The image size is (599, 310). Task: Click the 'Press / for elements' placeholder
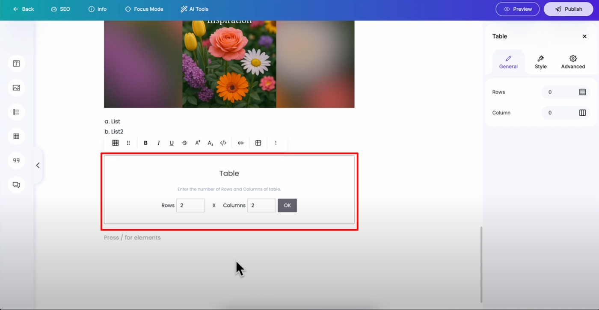[x=132, y=237]
